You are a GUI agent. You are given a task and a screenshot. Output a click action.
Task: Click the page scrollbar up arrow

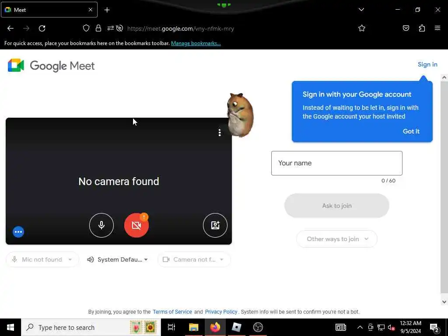point(444,77)
